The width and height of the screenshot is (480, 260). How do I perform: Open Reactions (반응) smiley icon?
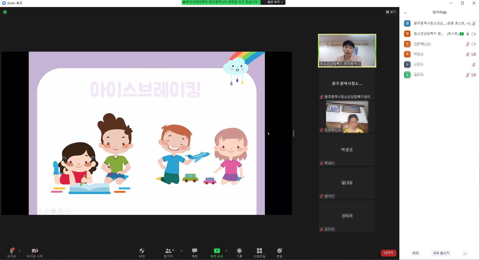click(x=279, y=251)
